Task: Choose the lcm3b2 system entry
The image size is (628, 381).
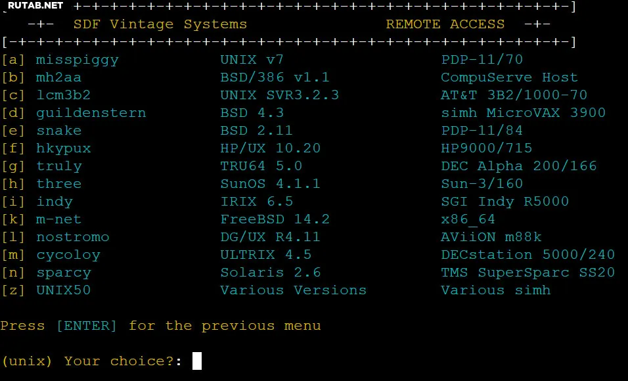Action: (63, 95)
